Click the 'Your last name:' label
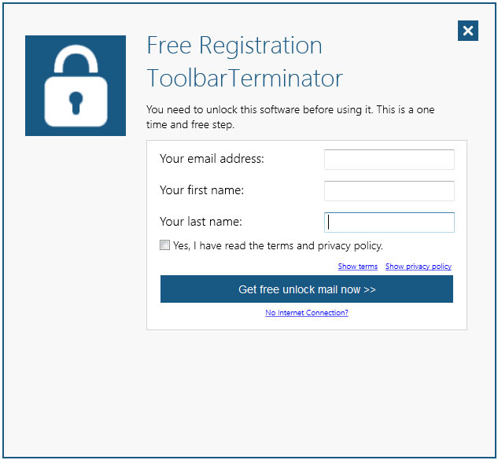Screen dimensions: 498x460 click(x=201, y=222)
